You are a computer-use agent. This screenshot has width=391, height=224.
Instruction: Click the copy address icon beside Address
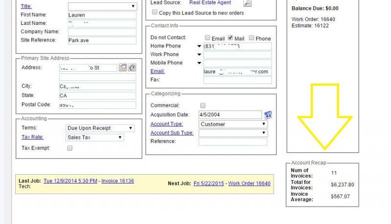coord(123,67)
